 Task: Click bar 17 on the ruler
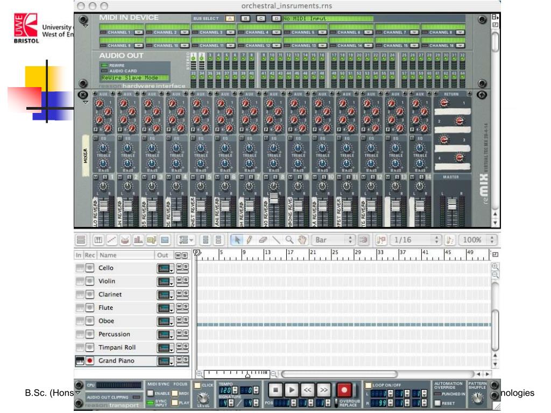coord(290,253)
